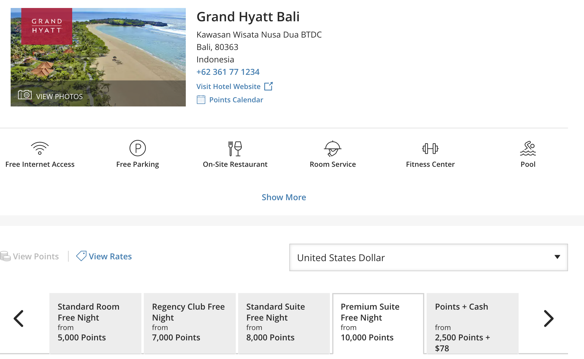Click the Pool swimmer icon
Screen dimensions: 584x359
click(528, 148)
